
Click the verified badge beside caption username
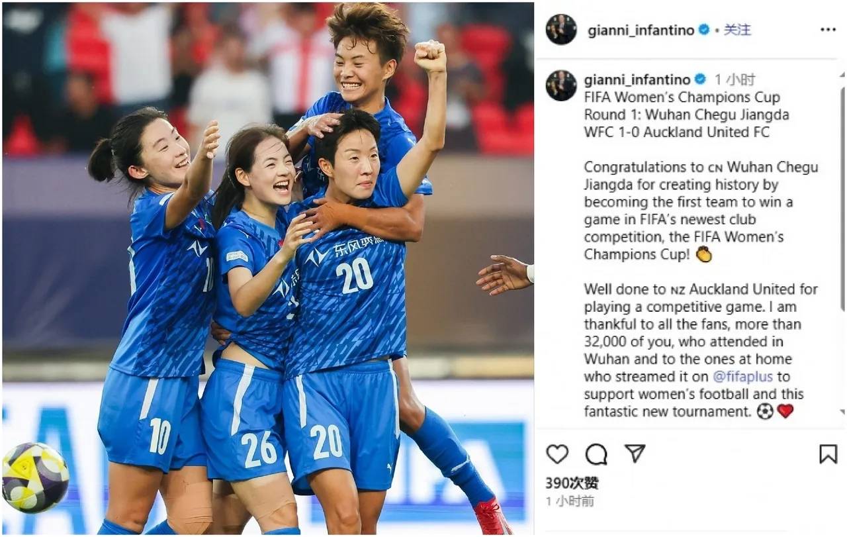point(700,79)
